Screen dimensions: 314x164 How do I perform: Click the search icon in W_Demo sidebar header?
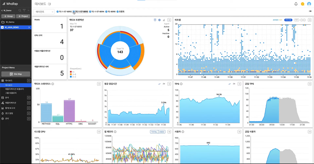[20, 11]
